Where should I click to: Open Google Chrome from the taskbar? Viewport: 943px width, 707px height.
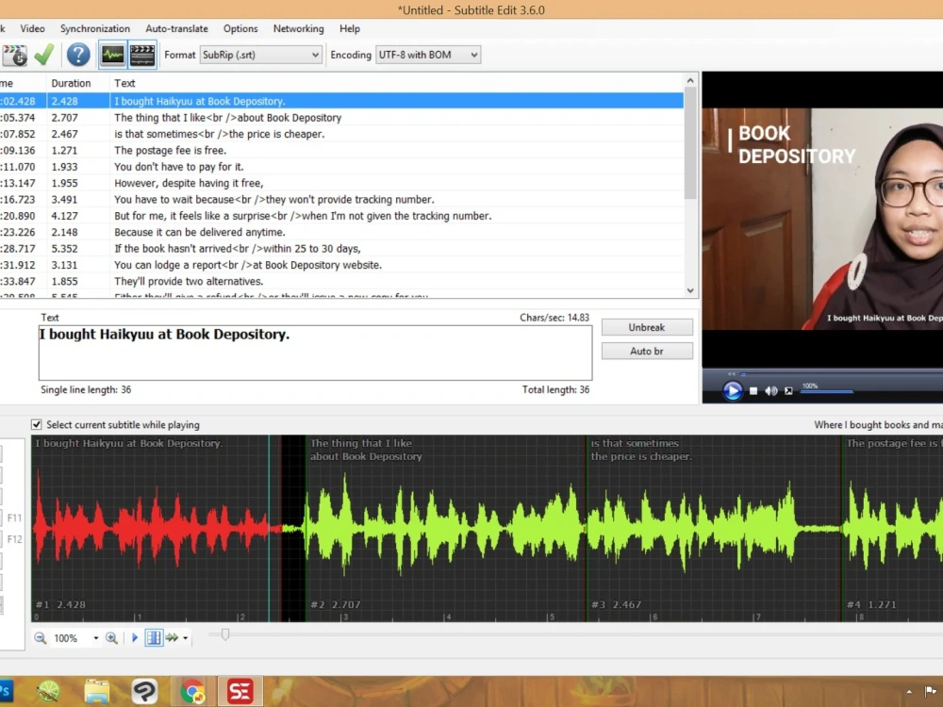point(192,691)
